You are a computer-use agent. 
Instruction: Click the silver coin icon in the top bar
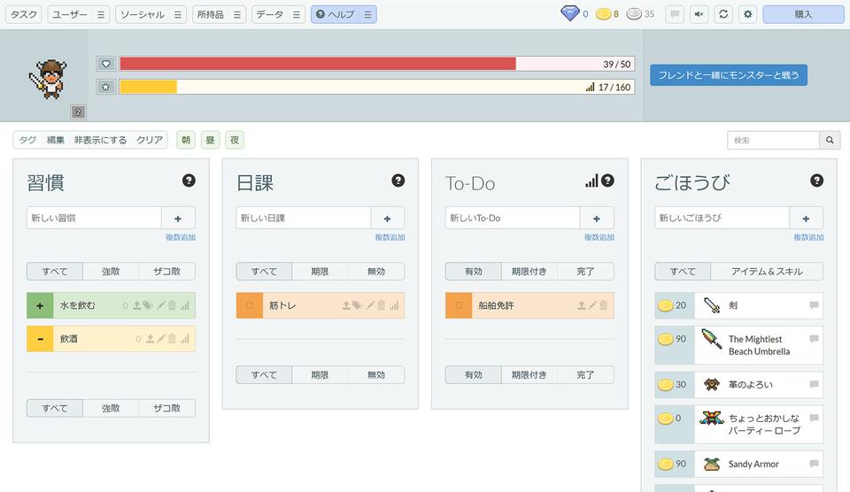(x=634, y=14)
